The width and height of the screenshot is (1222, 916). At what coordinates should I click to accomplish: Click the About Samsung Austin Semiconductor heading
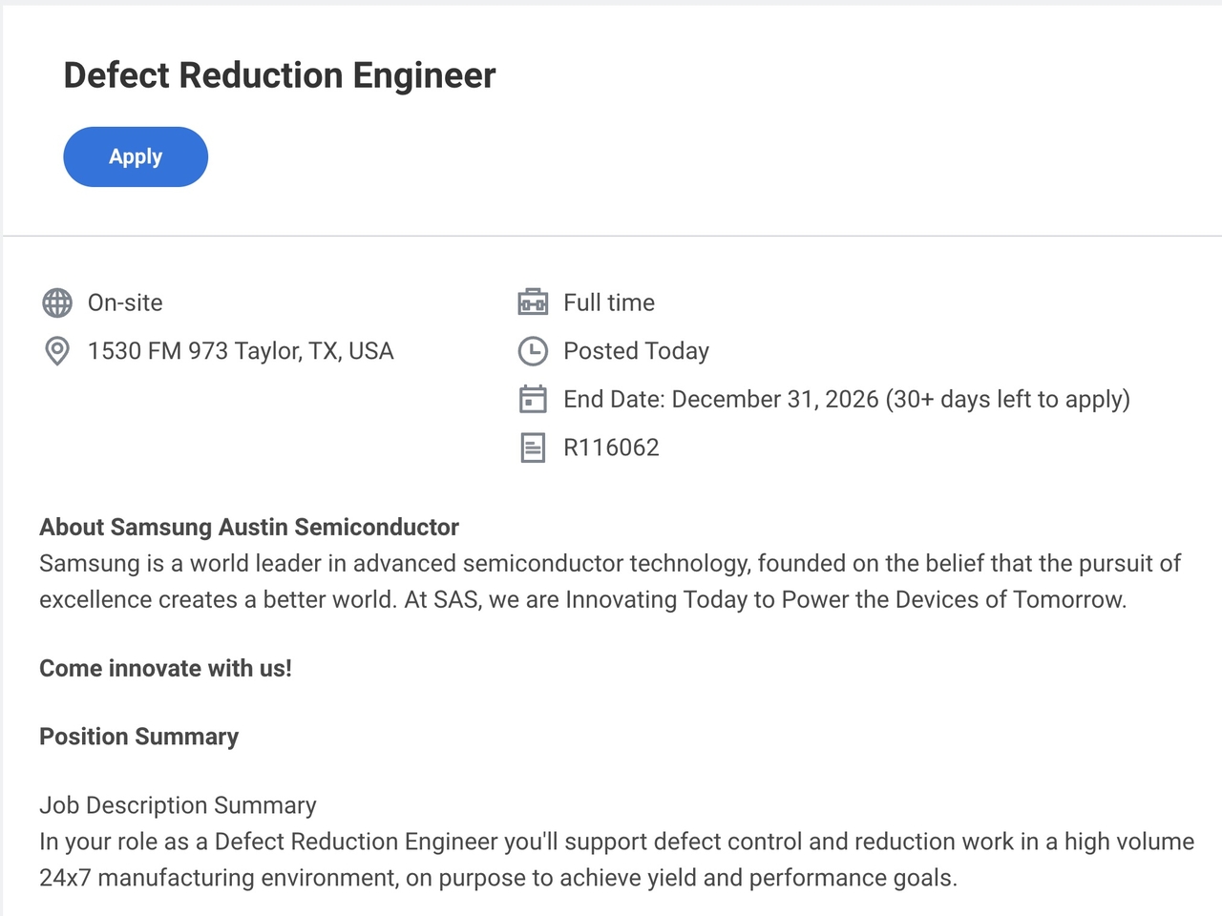point(249,527)
